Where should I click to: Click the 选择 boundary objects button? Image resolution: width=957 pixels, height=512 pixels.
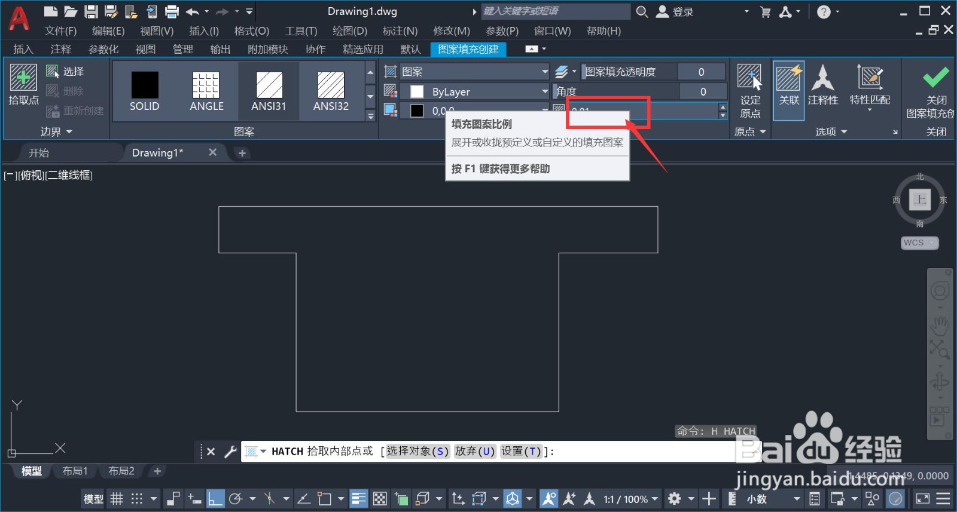tap(65, 72)
